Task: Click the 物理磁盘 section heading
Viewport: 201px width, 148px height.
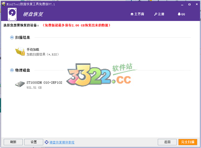Action: click(x=22, y=70)
